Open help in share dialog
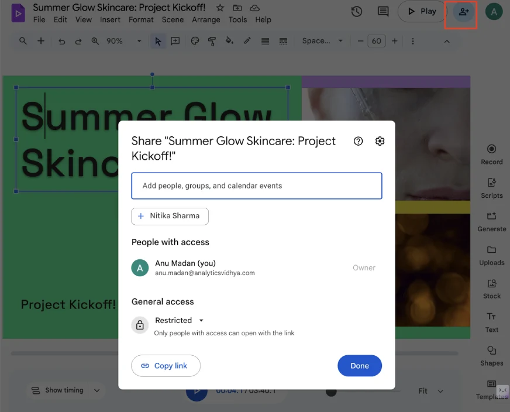Image resolution: width=510 pixels, height=412 pixels. 358,141
